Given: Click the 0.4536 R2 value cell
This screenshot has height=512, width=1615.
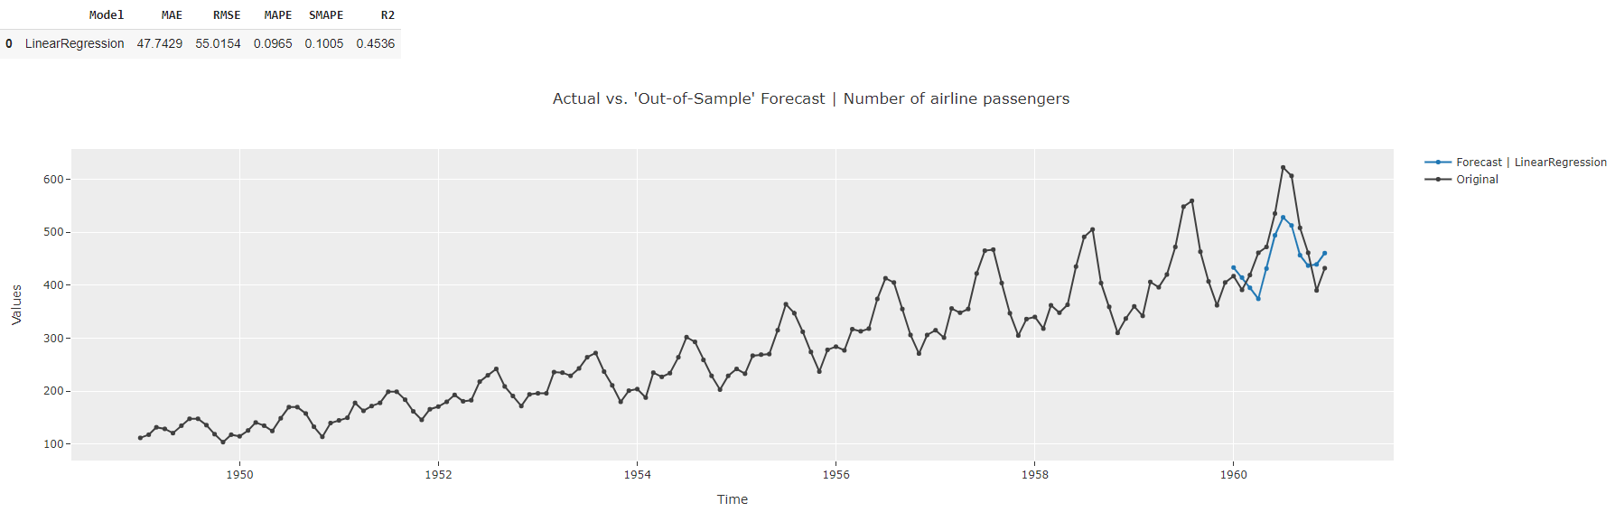Looking at the screenshot, I should [376, 43].
